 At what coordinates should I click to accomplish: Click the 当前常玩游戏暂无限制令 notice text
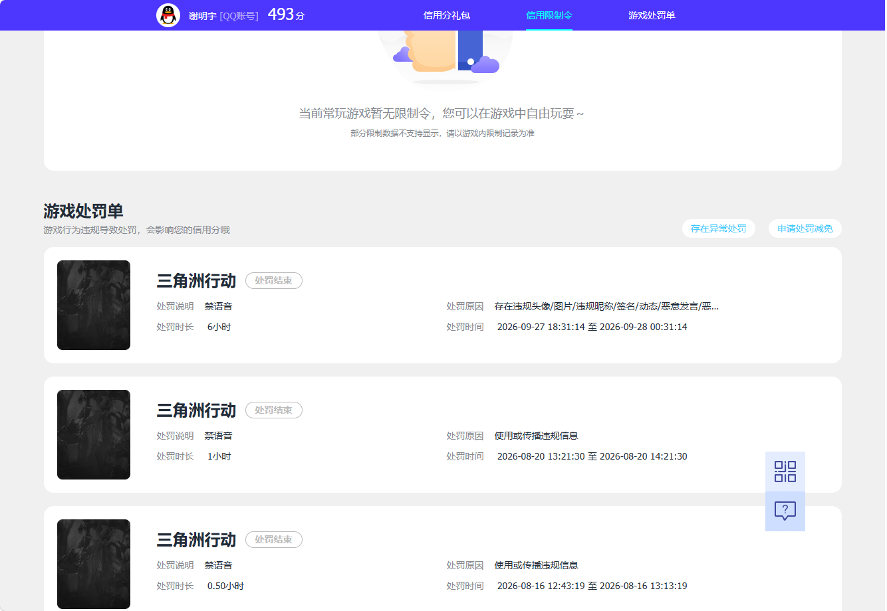pos(442,114)
